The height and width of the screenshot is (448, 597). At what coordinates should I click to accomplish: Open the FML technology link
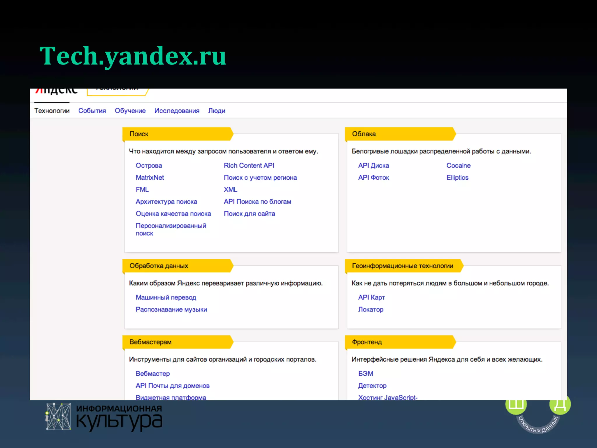click(x=142, y=190)
